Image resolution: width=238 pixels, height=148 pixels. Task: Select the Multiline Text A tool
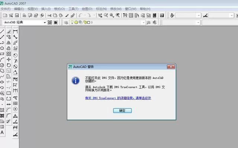2,132
